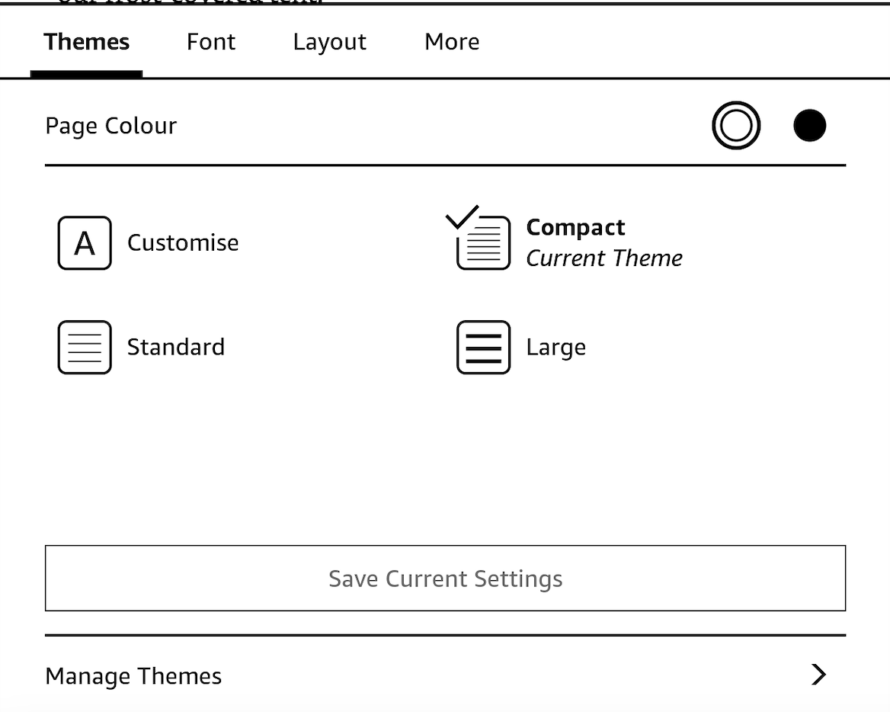Tap the Compact theme name

575,228
